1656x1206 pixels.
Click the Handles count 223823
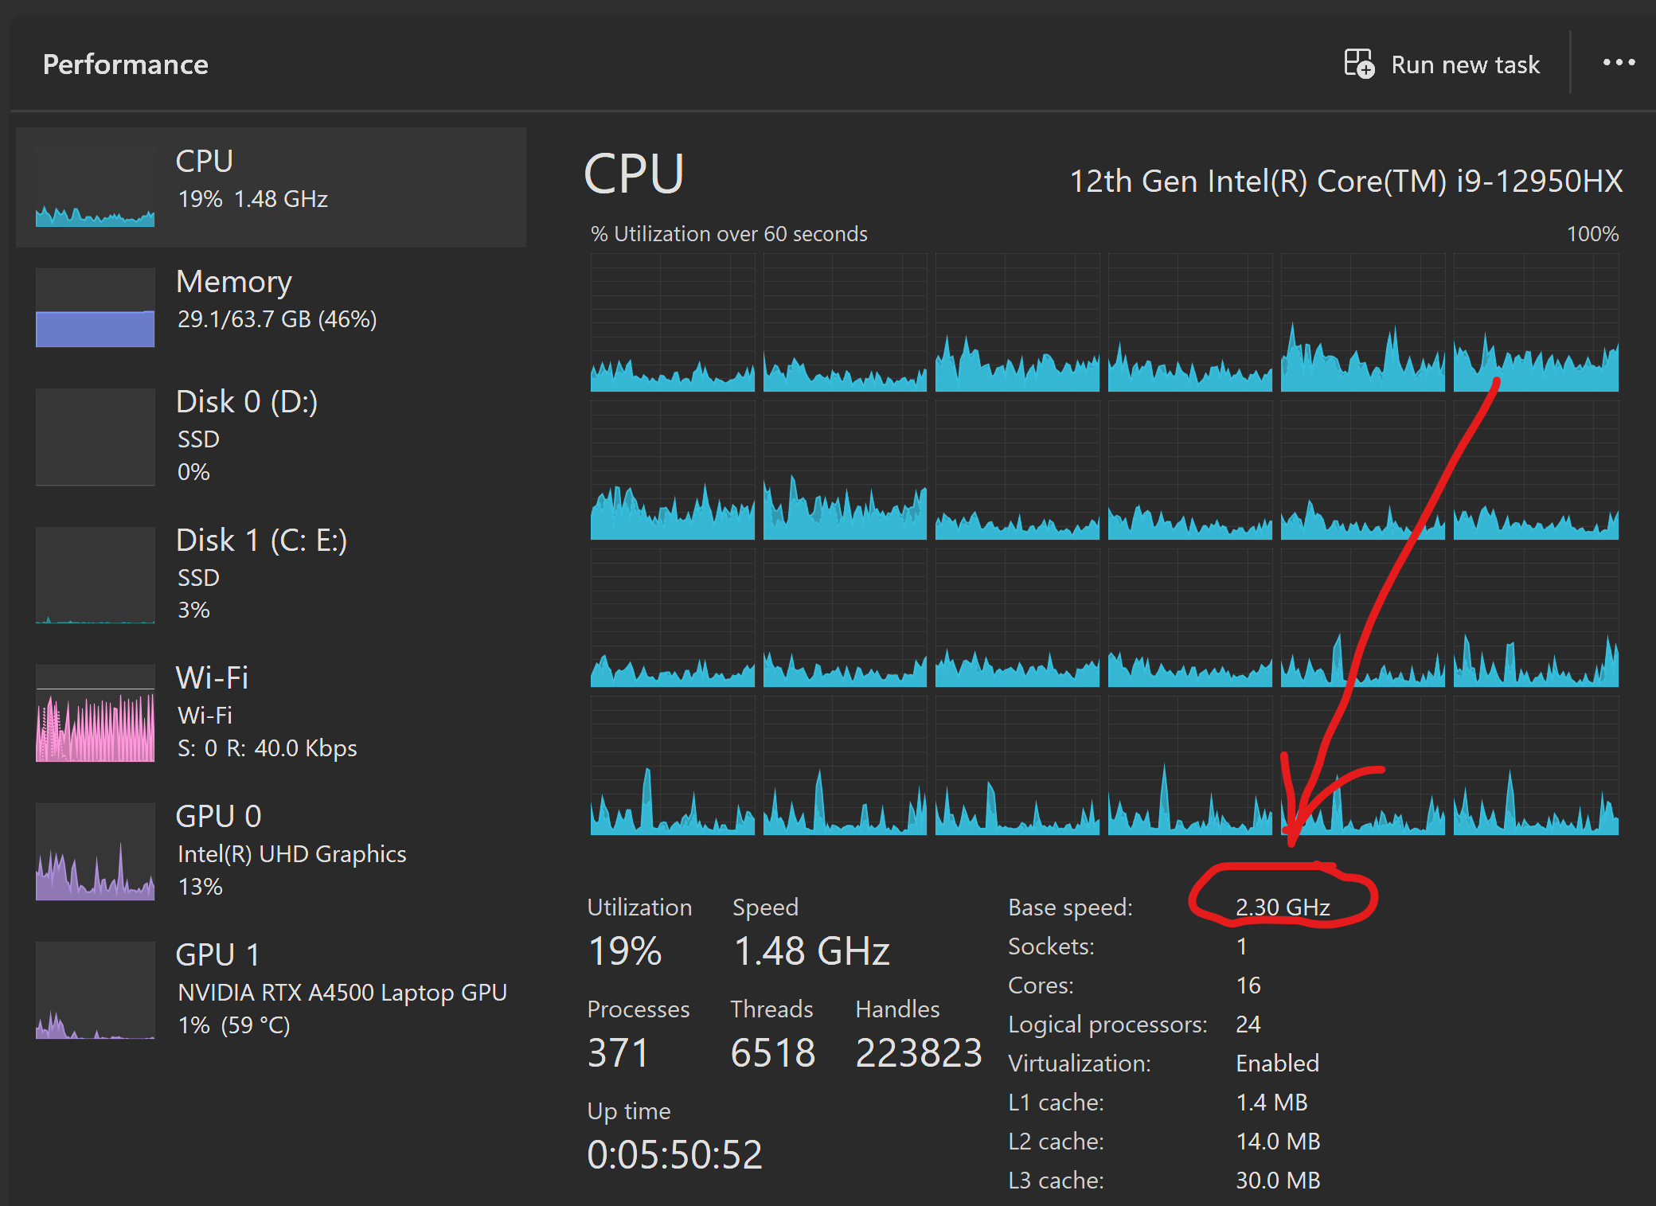[x=919, y=1052]
